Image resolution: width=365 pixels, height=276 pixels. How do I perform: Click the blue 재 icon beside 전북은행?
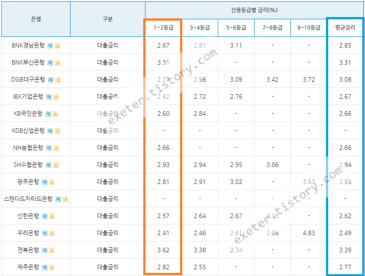click(45, 250)
